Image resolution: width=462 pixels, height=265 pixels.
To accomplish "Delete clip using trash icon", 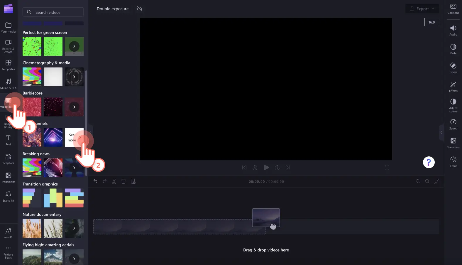I will 123,182.
